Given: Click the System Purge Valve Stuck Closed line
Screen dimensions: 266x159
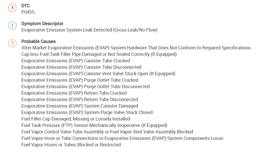Looking at the screenshot, I should pos(87,112).
